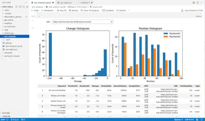The image size is (205, 121).
Task: Click the orange Position#2 legend swatch
Action: (x=166, y=37)
